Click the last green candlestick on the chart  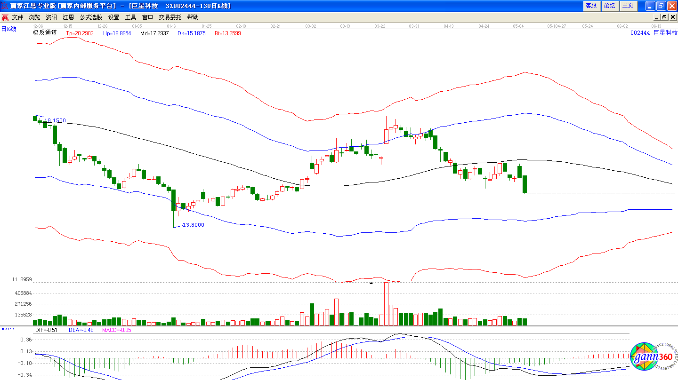525,184
